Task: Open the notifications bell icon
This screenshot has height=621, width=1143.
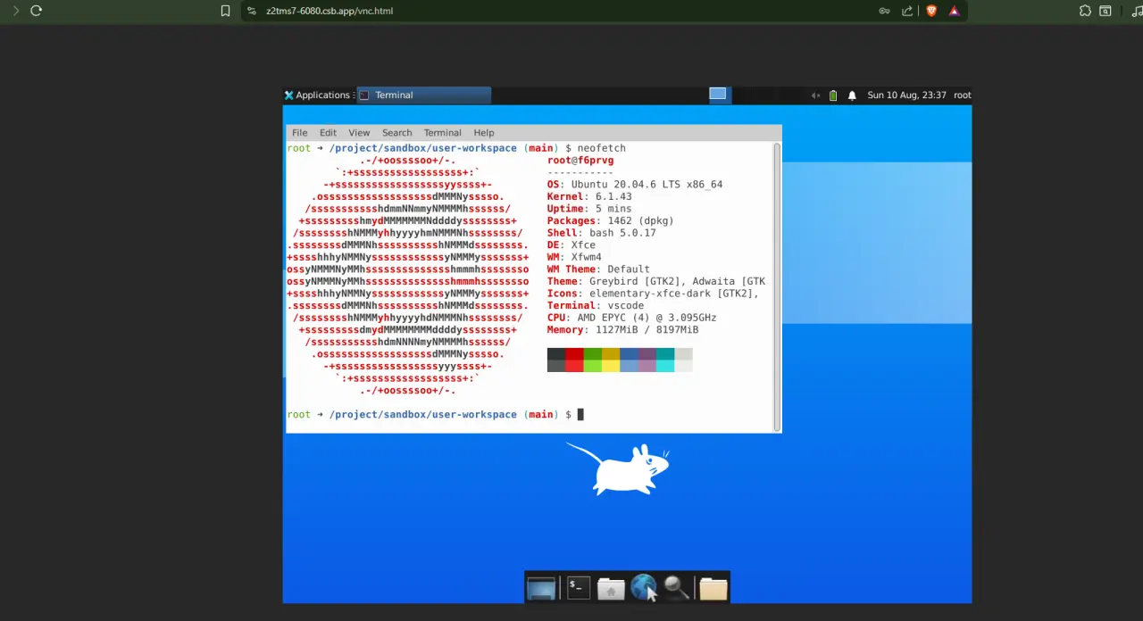Action: click(852, 95)
